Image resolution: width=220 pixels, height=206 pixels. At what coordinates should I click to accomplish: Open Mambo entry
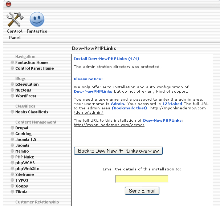click(22, 151)
